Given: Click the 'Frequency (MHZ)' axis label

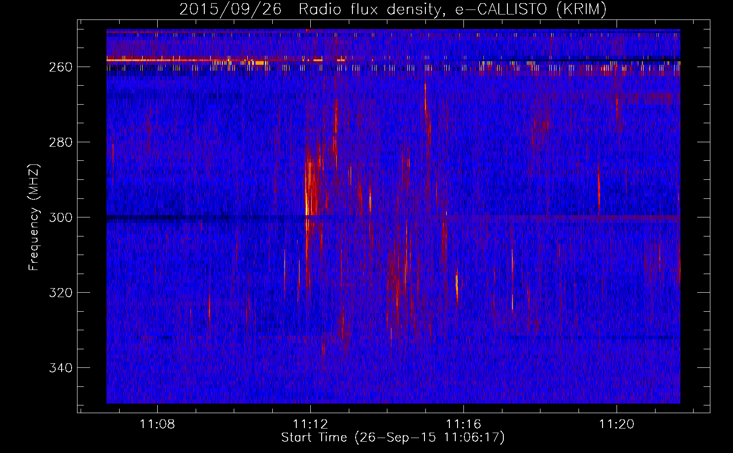Looking at the screenshot, I should tap(34, 217).
